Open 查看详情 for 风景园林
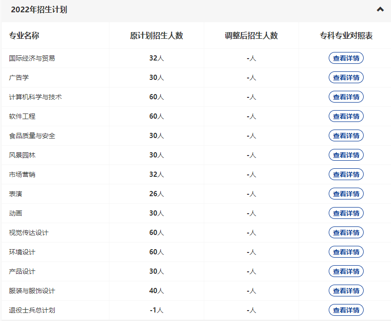 (x=346, y=155)
